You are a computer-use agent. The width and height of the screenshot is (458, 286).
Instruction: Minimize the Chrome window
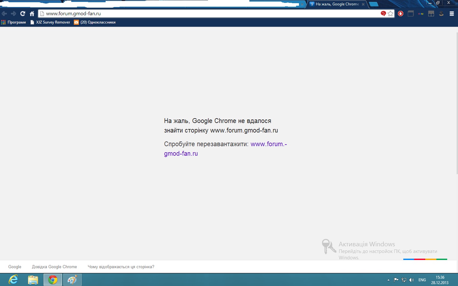pos(430,3)
